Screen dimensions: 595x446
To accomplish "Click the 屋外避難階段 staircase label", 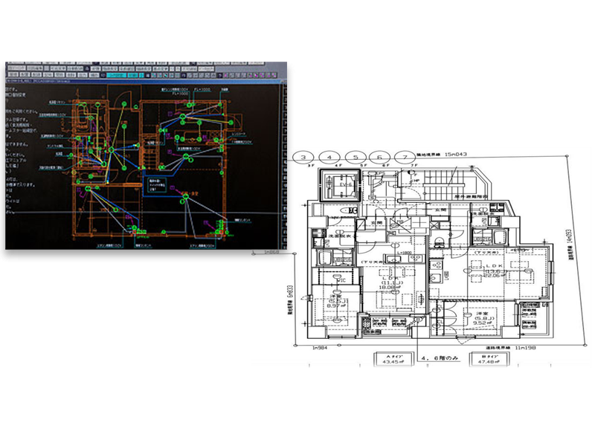I will [x=471, y=196].
